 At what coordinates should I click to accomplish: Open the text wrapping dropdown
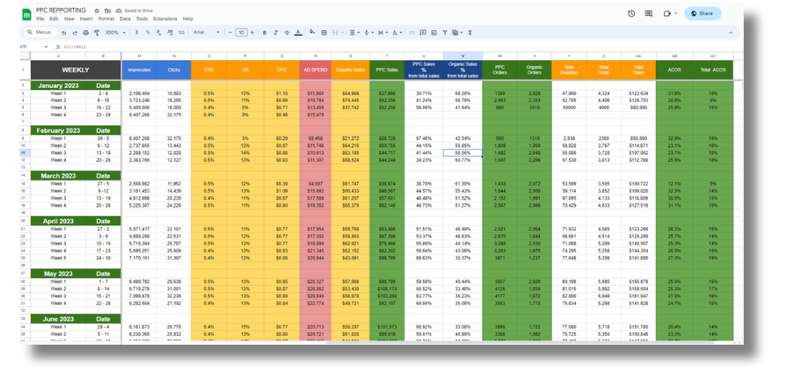point(383,33)
